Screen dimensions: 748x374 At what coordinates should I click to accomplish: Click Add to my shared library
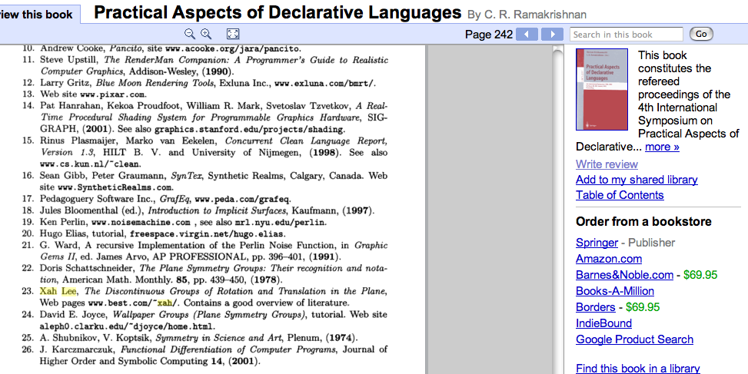click(637, 180)
